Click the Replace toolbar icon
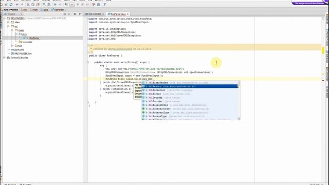 coord(49,5)
